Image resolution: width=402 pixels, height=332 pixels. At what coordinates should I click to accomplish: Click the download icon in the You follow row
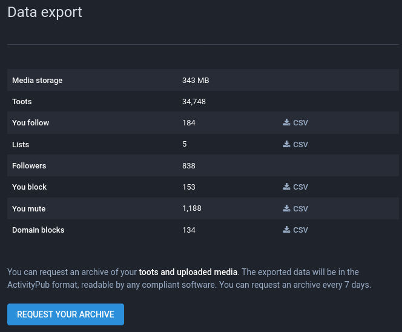[x=286, y=122]
